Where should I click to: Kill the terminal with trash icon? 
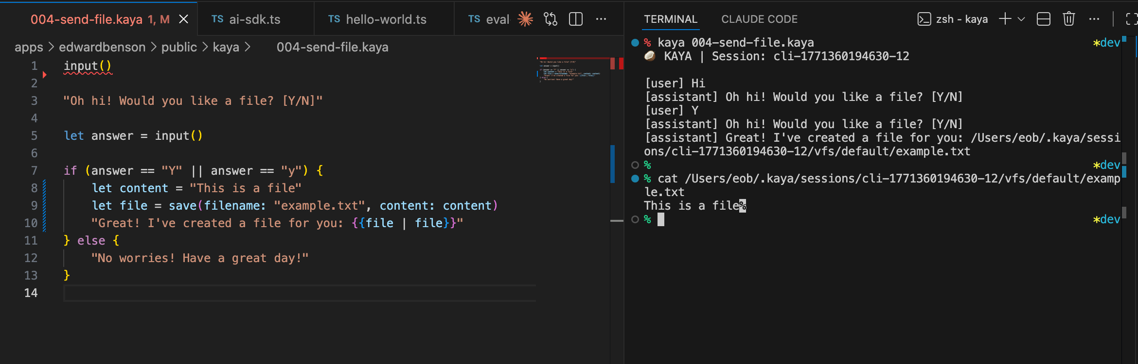point(1068,19)
